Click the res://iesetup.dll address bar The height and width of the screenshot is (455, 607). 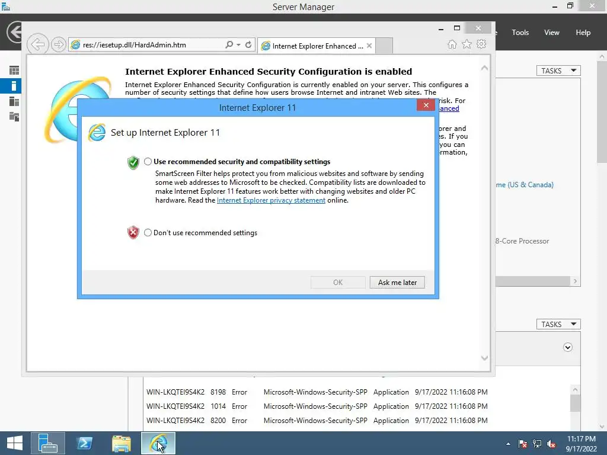(147, 45)
